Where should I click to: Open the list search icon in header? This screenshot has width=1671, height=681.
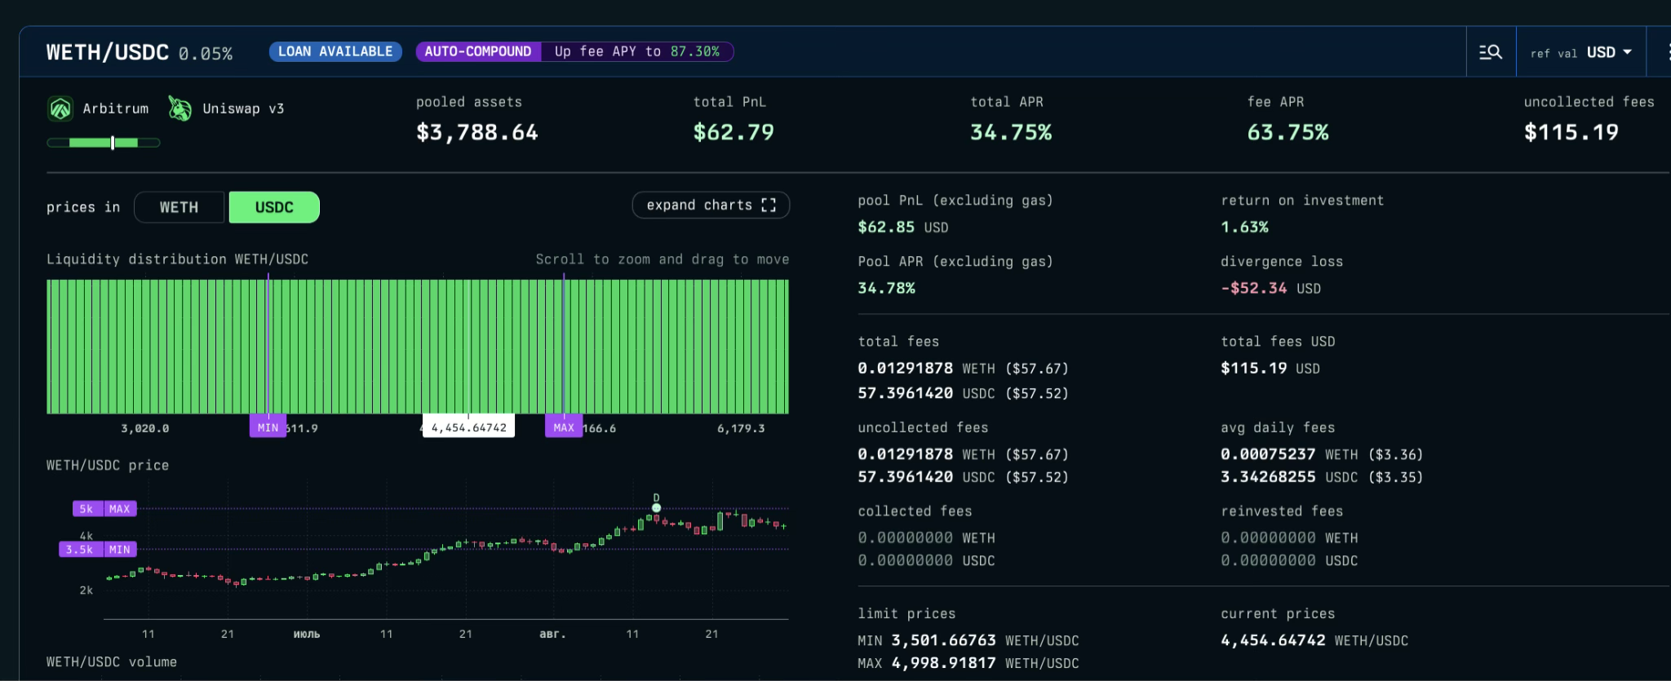[x=1490, y=52]
